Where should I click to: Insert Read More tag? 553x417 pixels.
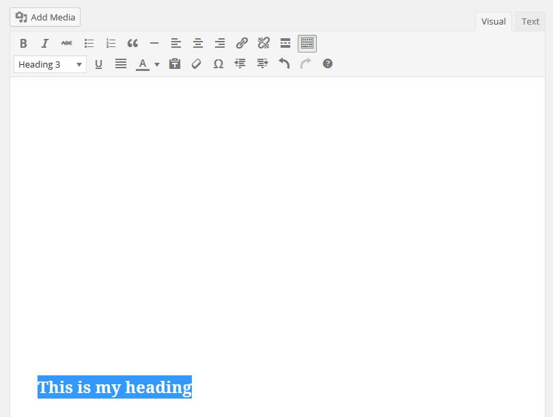tap(285, 44)
